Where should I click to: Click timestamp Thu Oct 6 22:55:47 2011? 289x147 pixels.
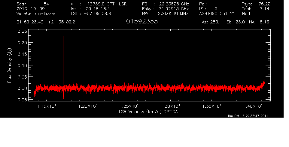pyautogui.click(x=248, y=116)
